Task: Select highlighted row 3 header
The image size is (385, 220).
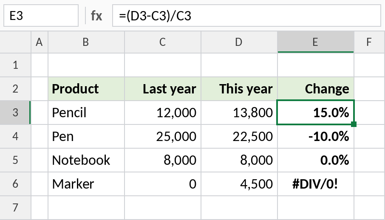Action: tap(15, 113)
